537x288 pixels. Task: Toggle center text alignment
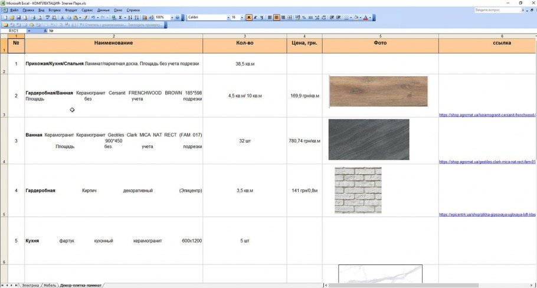click(276, 17)
